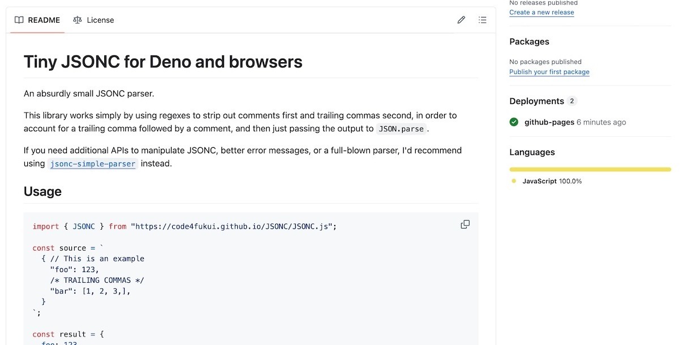Follow the Create a new release link
This screenshot has width=691, height=345.
[541, 12]
